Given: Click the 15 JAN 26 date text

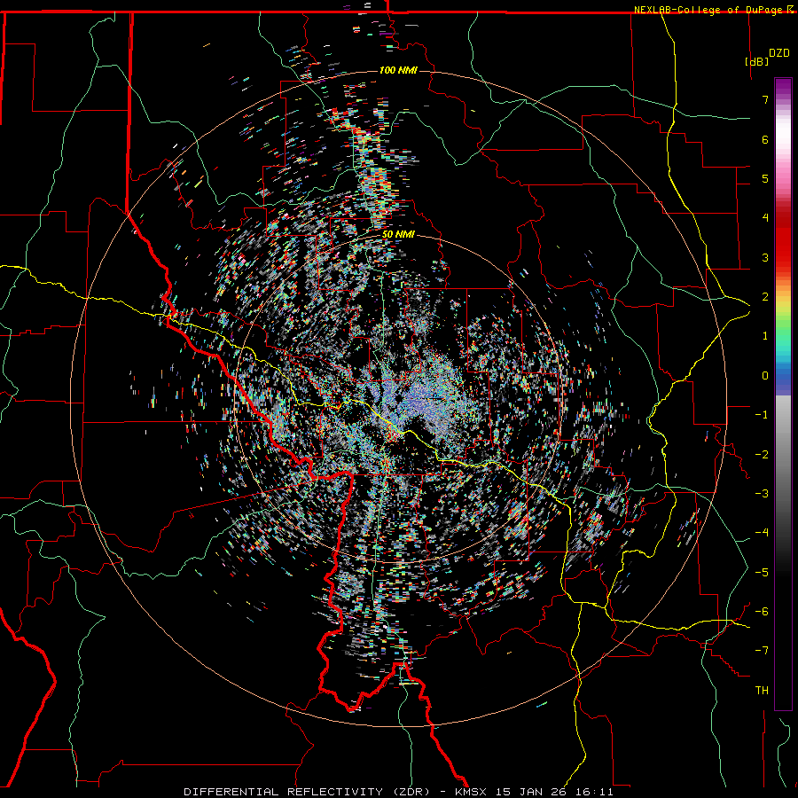Looking at the screenshot, I should [x=533, y=792].
